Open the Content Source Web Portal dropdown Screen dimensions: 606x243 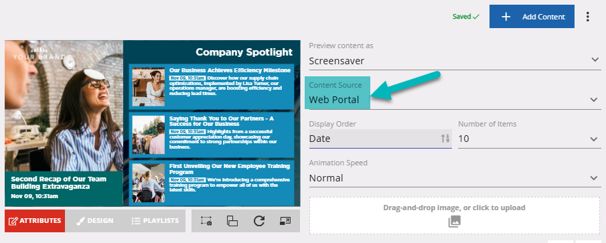tap(455, 100)
